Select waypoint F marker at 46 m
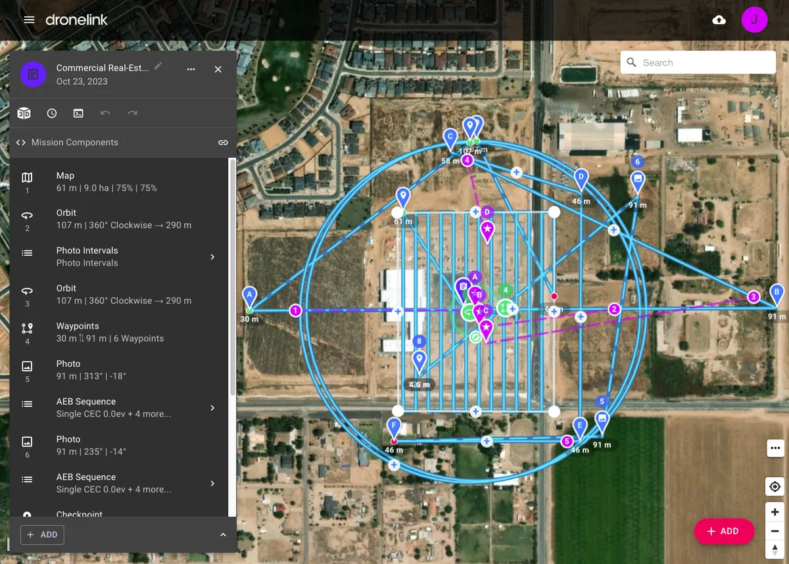 (x=394, y=429)
